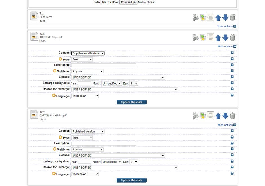Image resolution: width=265 pixels, height=186 pixels.
Task: Open Reason for Embargo dropdown for DAFTAR ISI
Action: click(124, 168)
